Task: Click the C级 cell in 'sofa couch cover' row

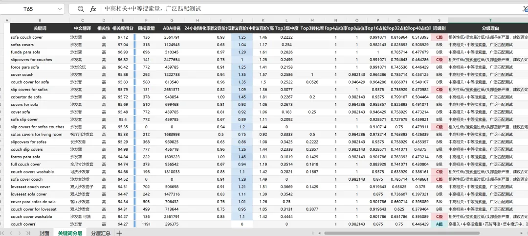Action: tap(440, 37)
